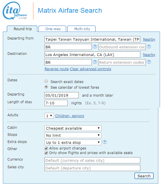Click the Reverse route link
162x187 pixels.
click(x=56, y=69)
